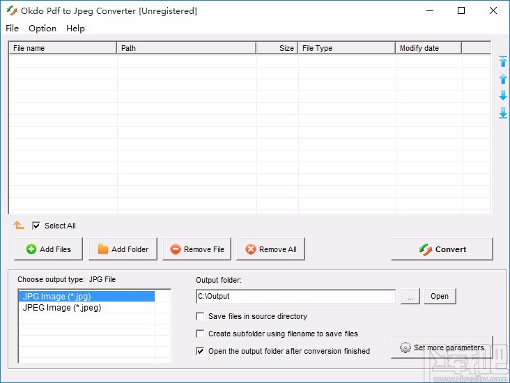The width and height of the screenshot is (510, 383).
Task: Select JPG Image (*.jpg) output type
Action: pyautogui.click(x=86, y=297)
